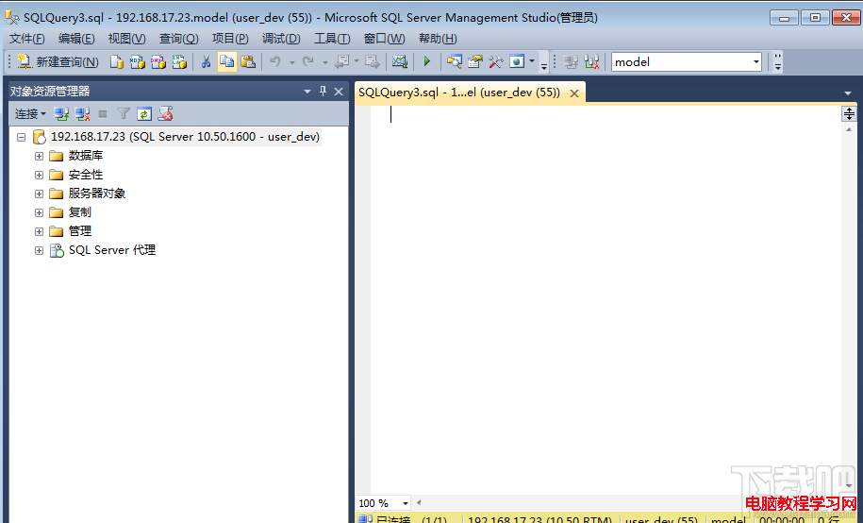Click the Stop square icon in Object Explorer

pyautogui.click(x=103, y=114)
